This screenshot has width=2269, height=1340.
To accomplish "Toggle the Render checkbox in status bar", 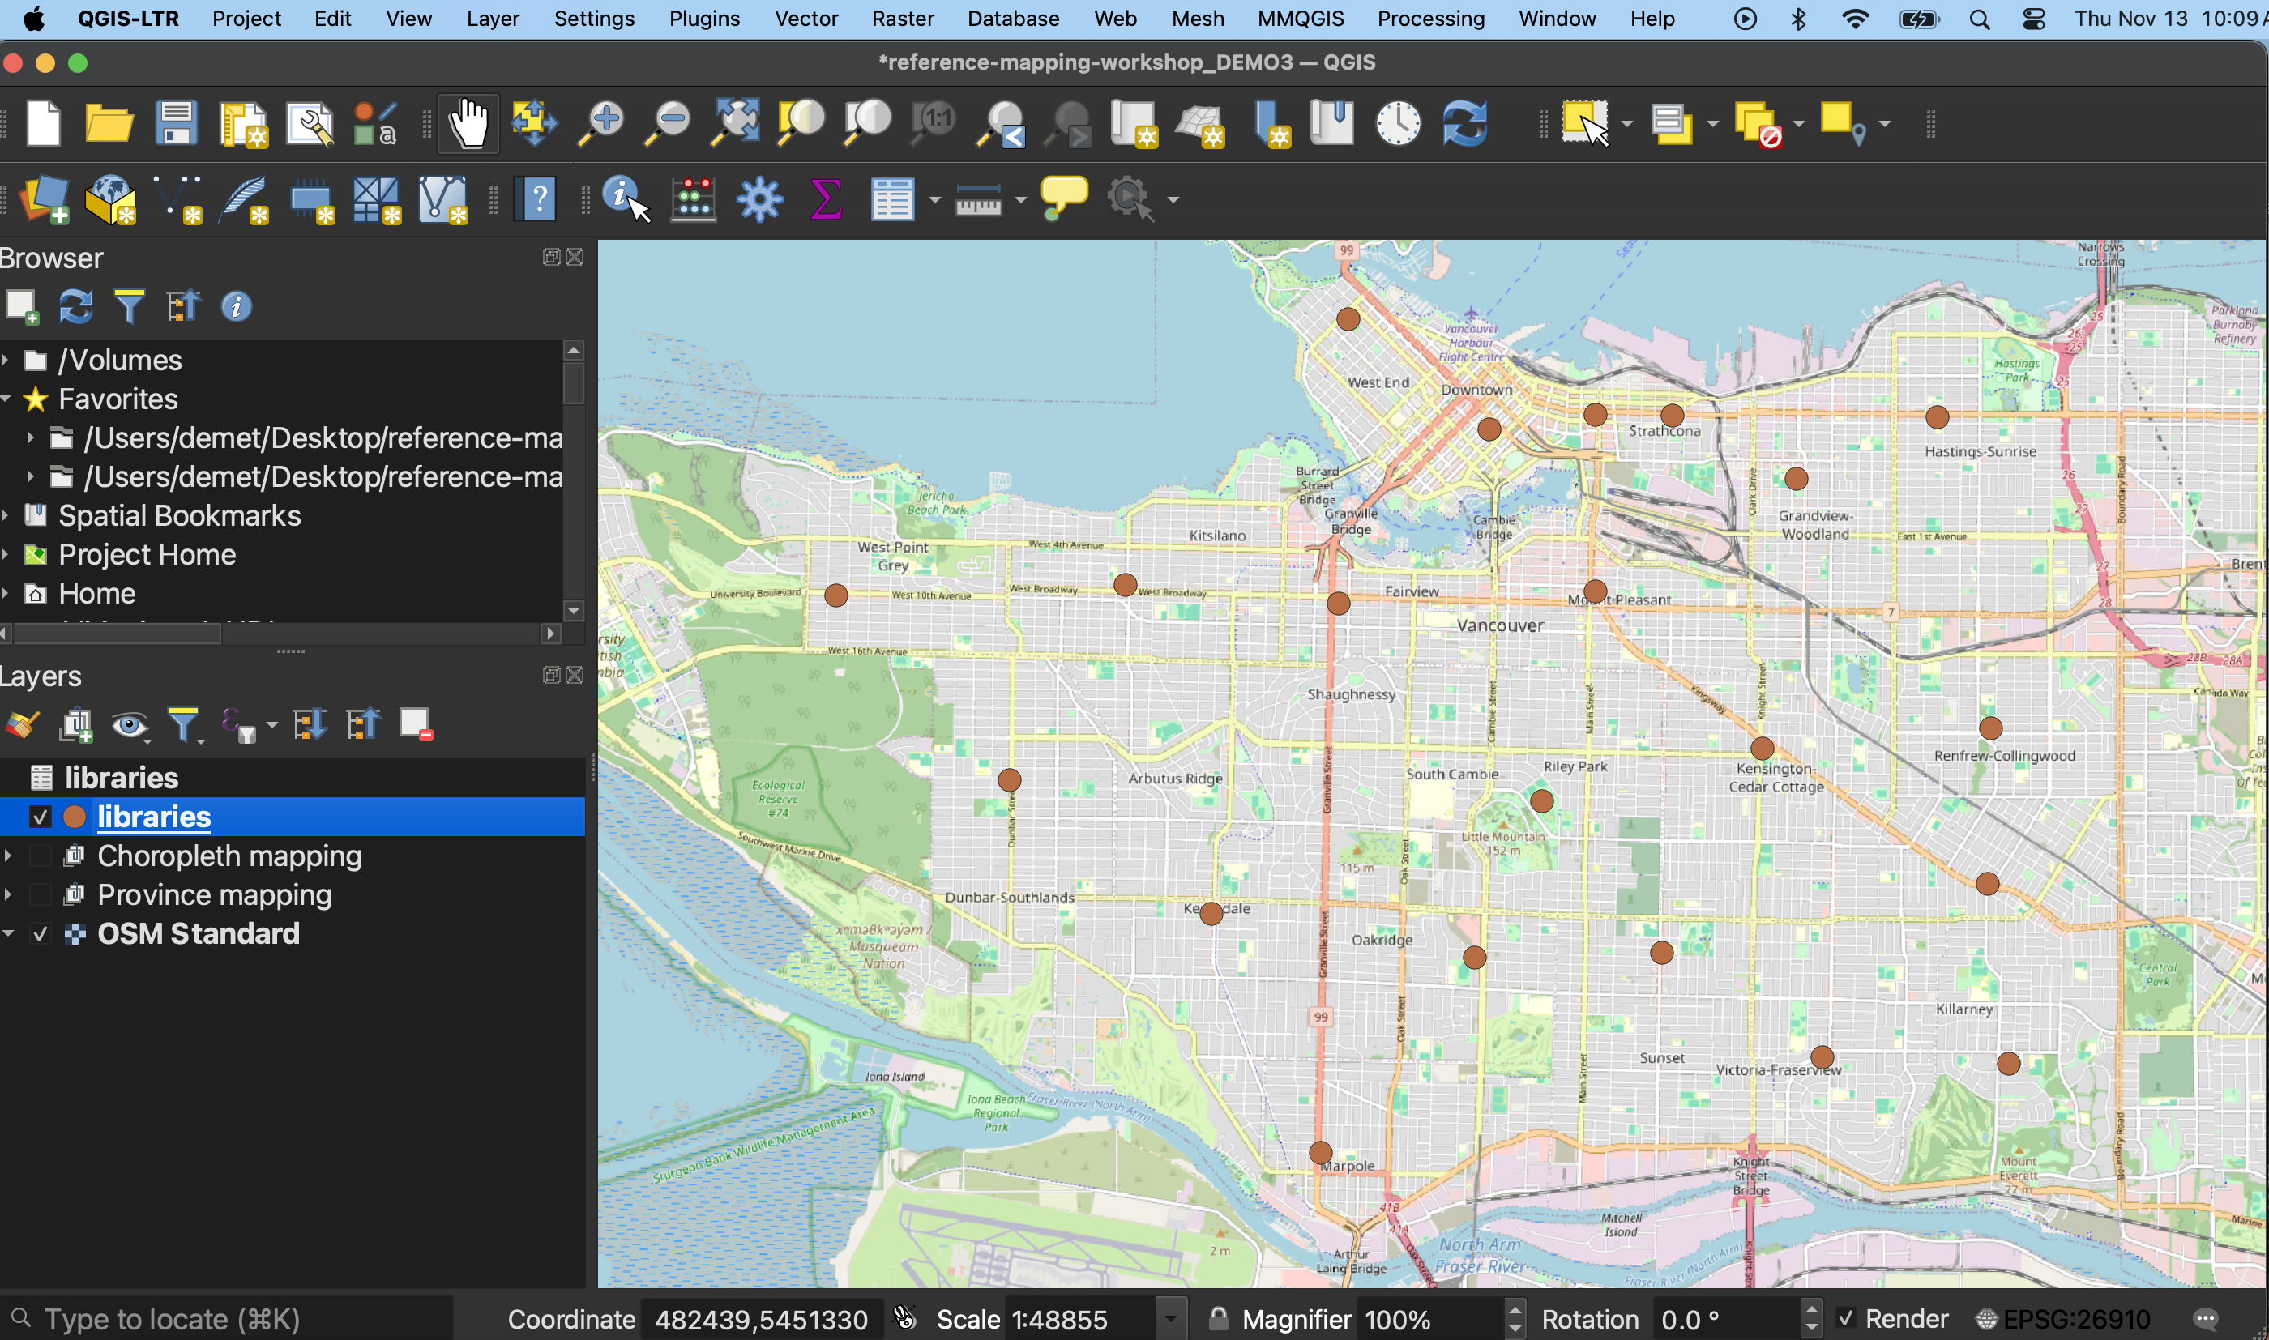I will tap(1845, 1319).
